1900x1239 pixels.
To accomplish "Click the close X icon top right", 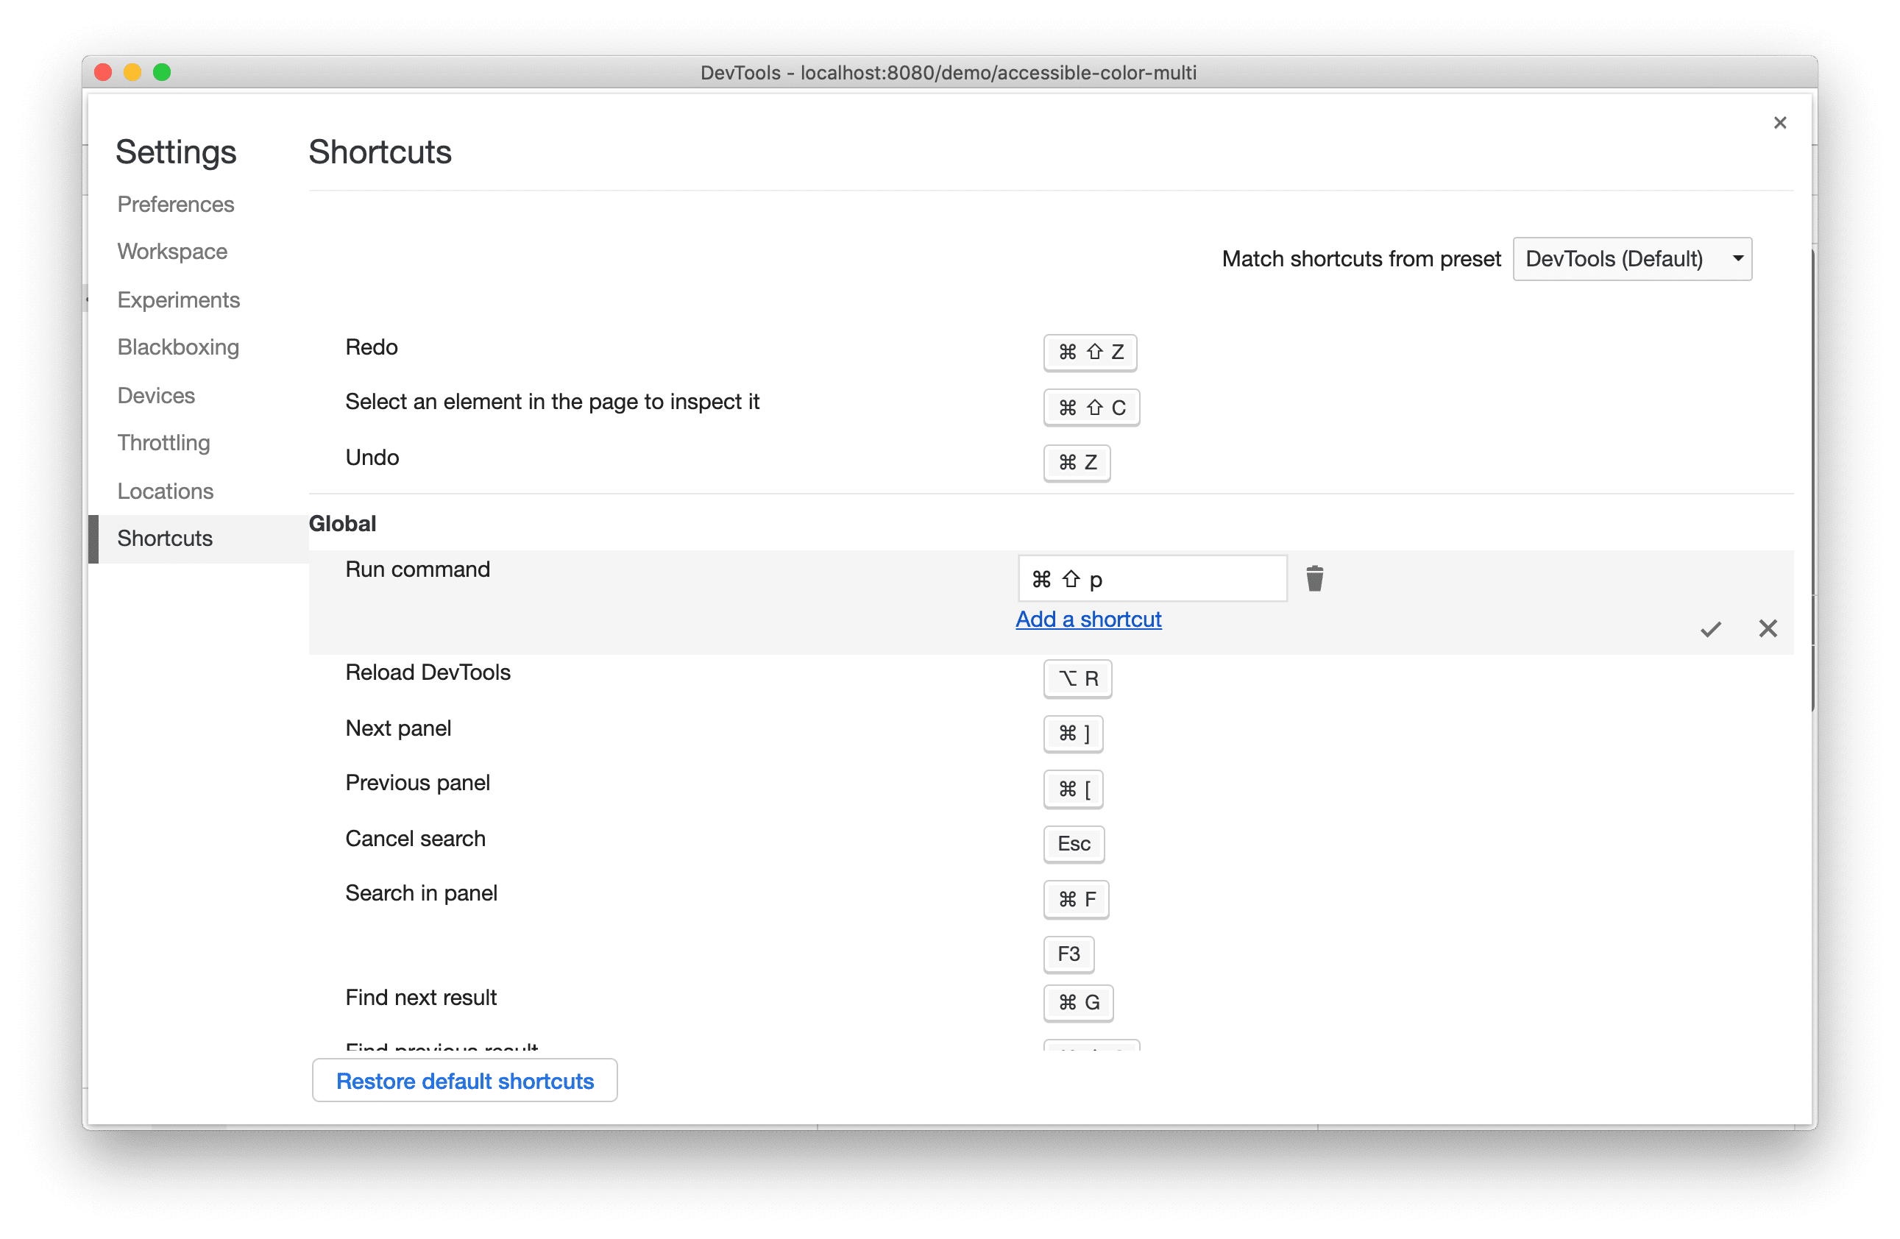I will coord(1779,122).
